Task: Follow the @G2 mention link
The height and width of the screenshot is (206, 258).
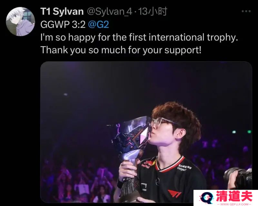Action: point(99,25)
